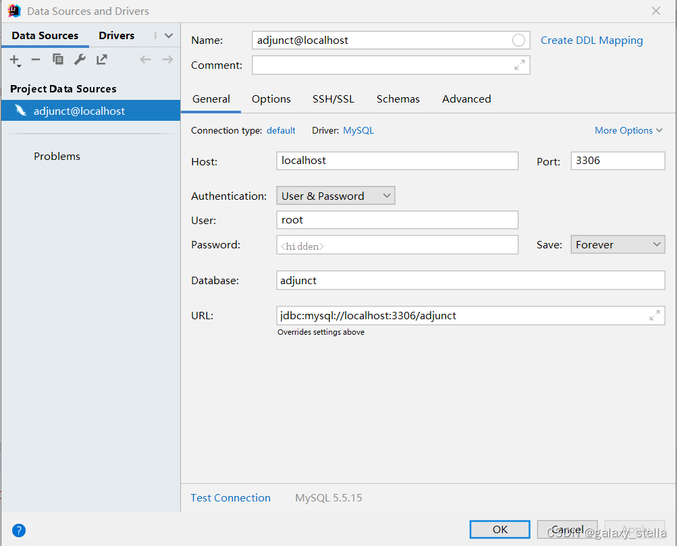Open help via the question mark icon

(x=18, y=530)
